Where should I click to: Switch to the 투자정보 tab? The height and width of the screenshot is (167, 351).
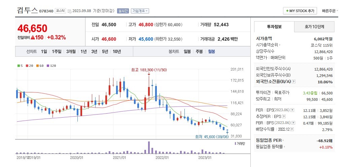coord(274,27)
